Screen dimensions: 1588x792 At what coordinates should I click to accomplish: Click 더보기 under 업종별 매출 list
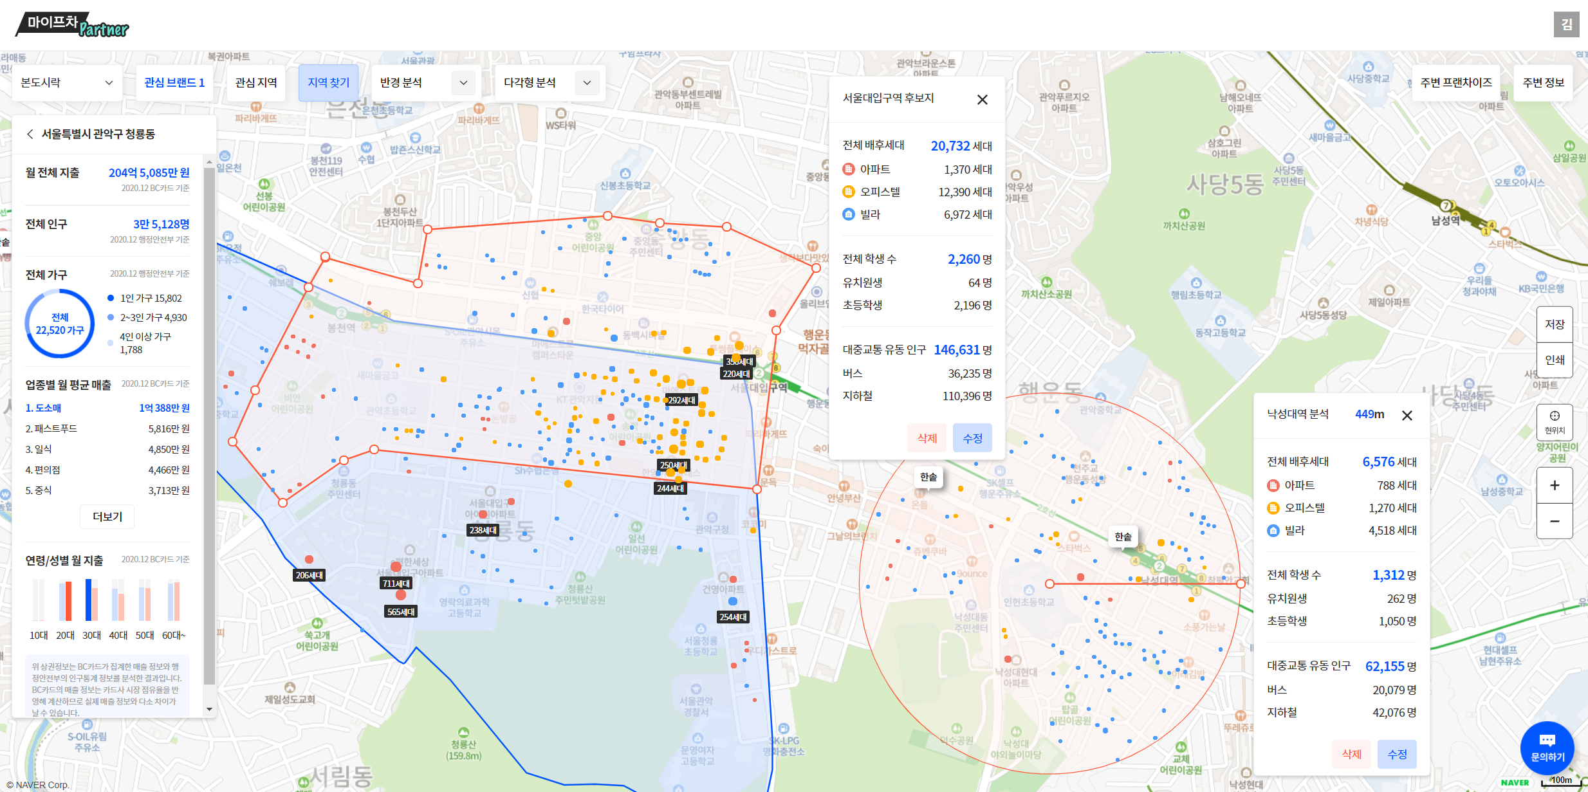click(107, 517)
